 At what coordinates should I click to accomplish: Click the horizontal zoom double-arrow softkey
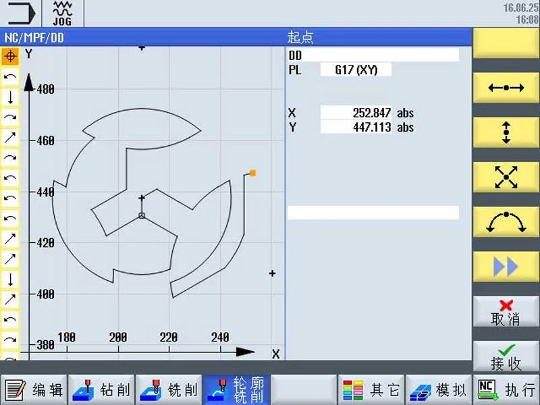coord(506,87)
